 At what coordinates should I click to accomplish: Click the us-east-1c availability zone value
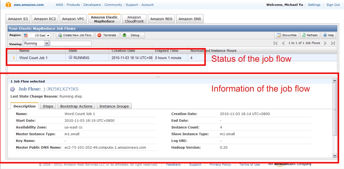click(73, 127)
